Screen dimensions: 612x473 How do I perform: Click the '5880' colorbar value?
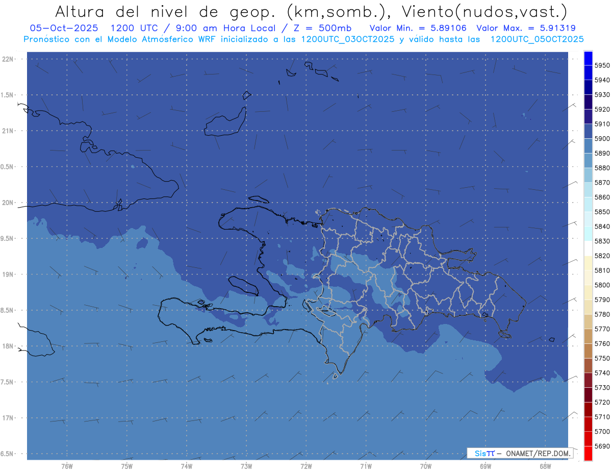602,168
